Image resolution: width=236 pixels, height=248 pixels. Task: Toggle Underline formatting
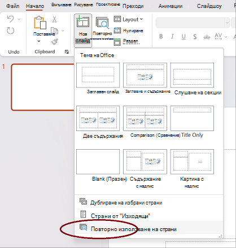pos(183,37)
